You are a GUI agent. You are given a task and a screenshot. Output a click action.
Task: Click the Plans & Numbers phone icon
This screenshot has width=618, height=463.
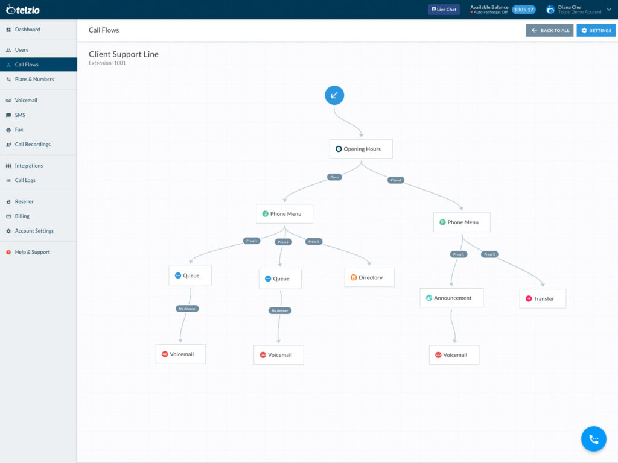pos(8,80)
